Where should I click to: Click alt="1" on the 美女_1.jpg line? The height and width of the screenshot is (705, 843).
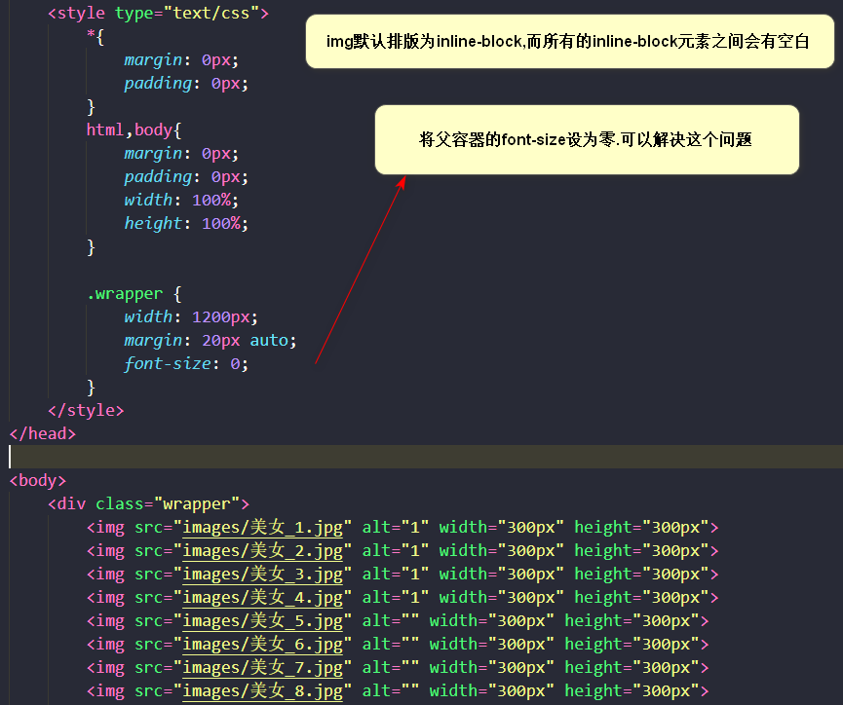pyautogui.click(x=395, y=527)
